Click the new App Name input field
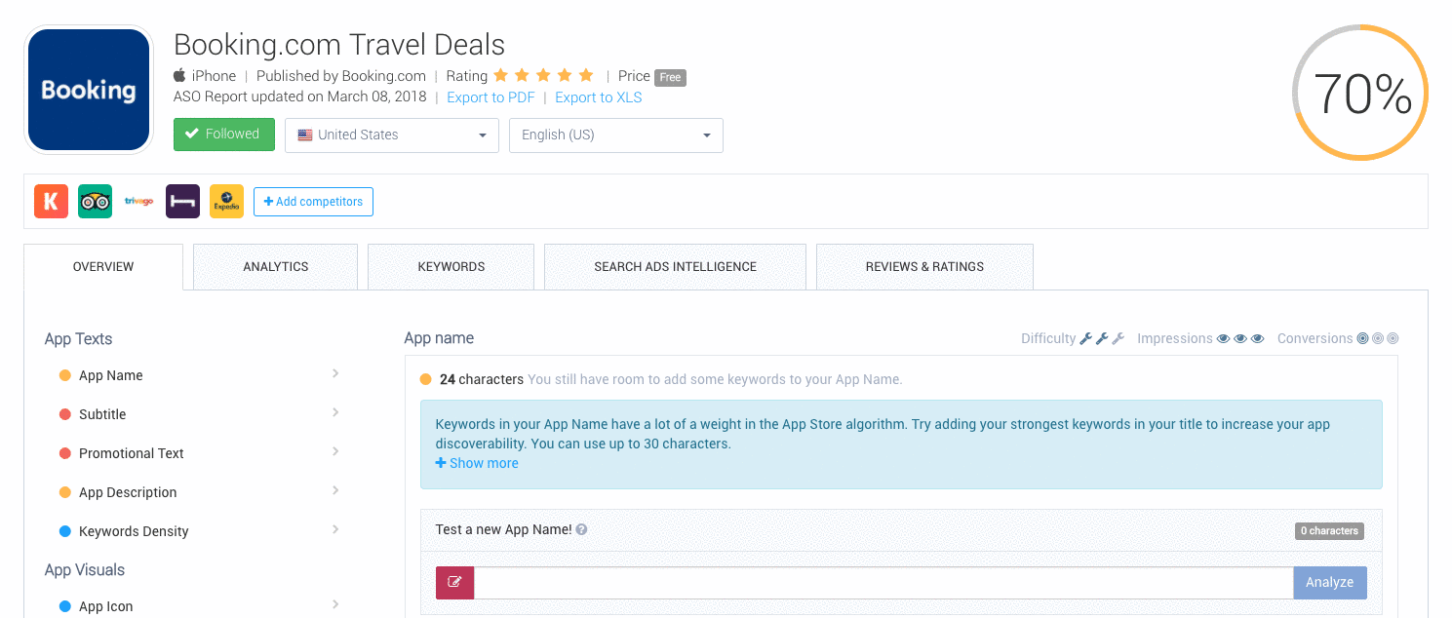Viewport: 1452px width, 618px height. pyautogui.click(x=883, y=582)
